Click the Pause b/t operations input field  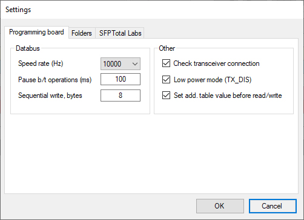coord(121,79)
